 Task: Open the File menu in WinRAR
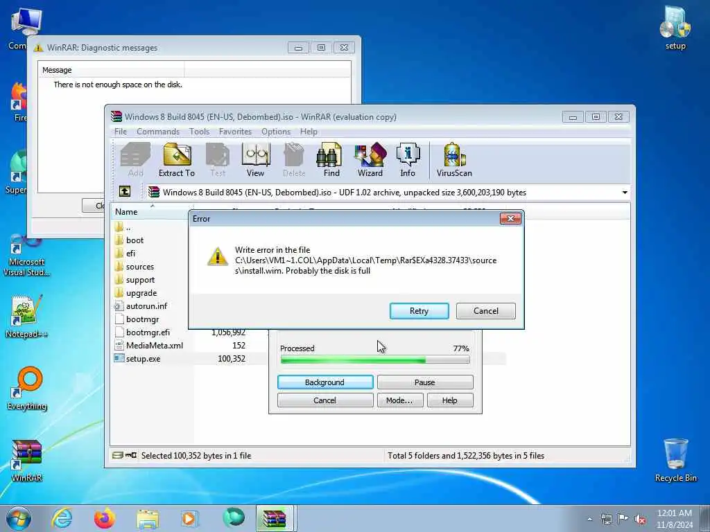121,131
